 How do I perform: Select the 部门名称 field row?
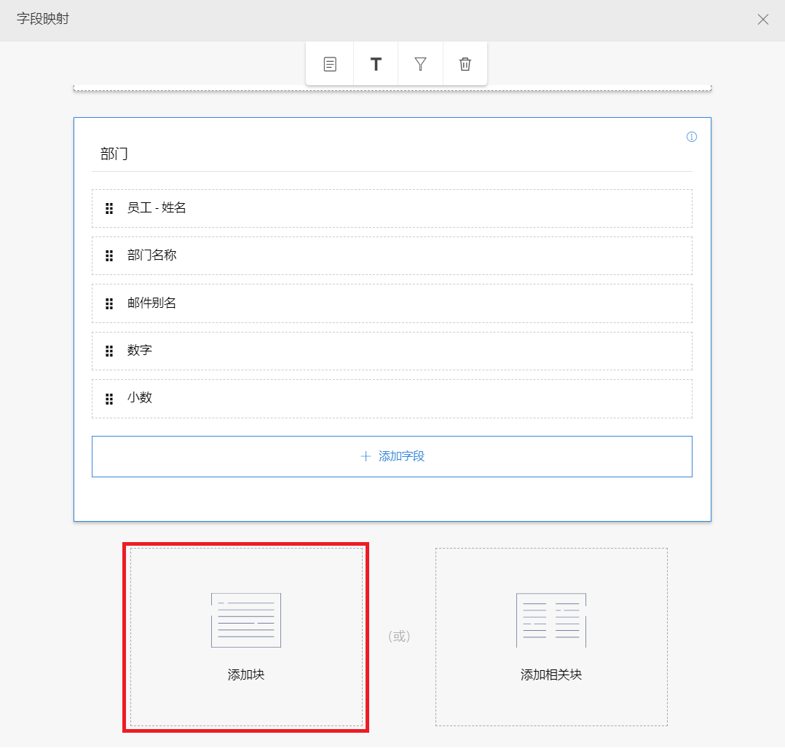(393, 256)
